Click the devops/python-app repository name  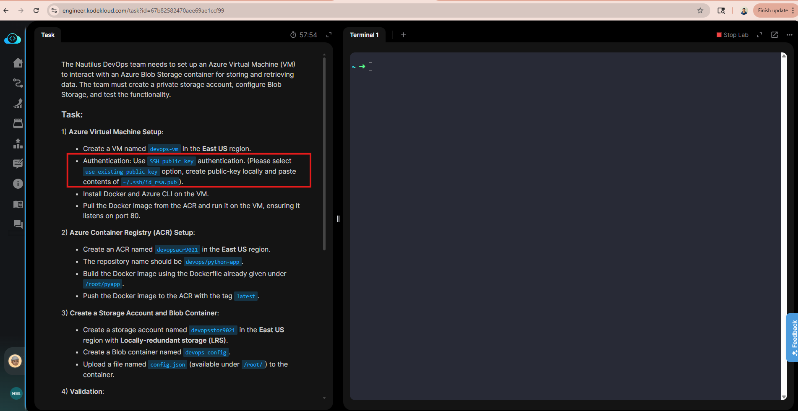pyautogui.click(x=213, y=262)
